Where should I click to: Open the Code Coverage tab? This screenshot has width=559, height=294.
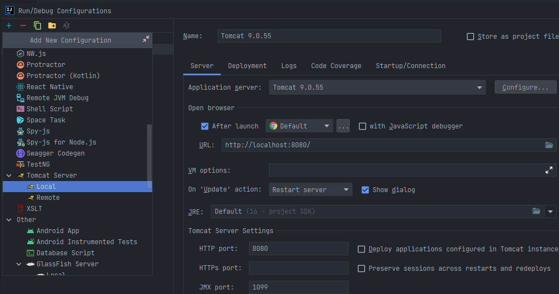point(336,66)
